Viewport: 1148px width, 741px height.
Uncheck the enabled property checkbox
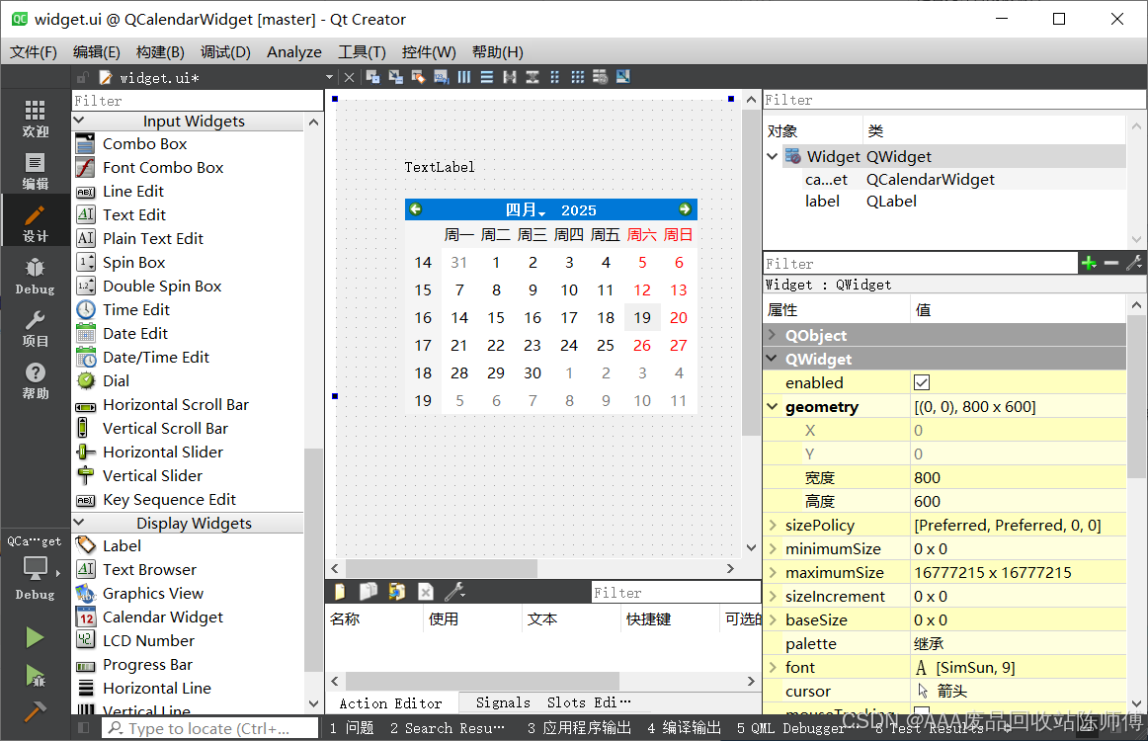click(923, 382)
